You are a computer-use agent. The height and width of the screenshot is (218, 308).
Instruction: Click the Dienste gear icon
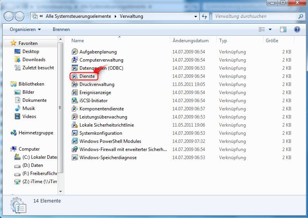click(x=74, y=76)
